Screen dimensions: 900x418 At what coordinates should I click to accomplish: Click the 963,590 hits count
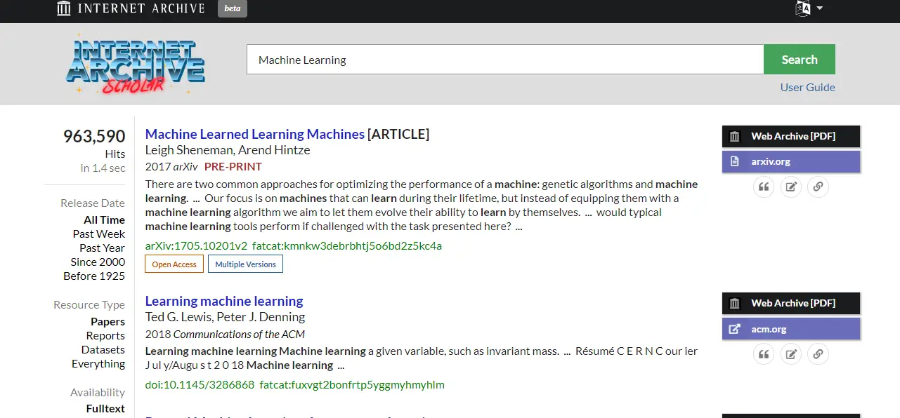(x=94, y=136)
